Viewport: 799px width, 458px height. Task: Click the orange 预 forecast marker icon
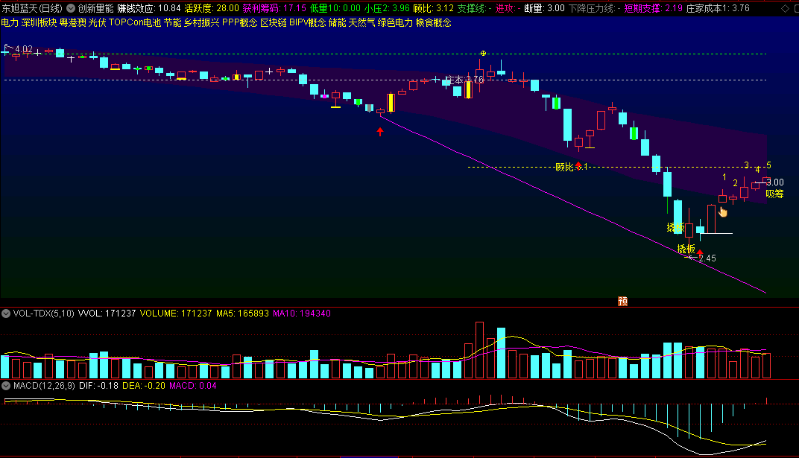(622, 302)
